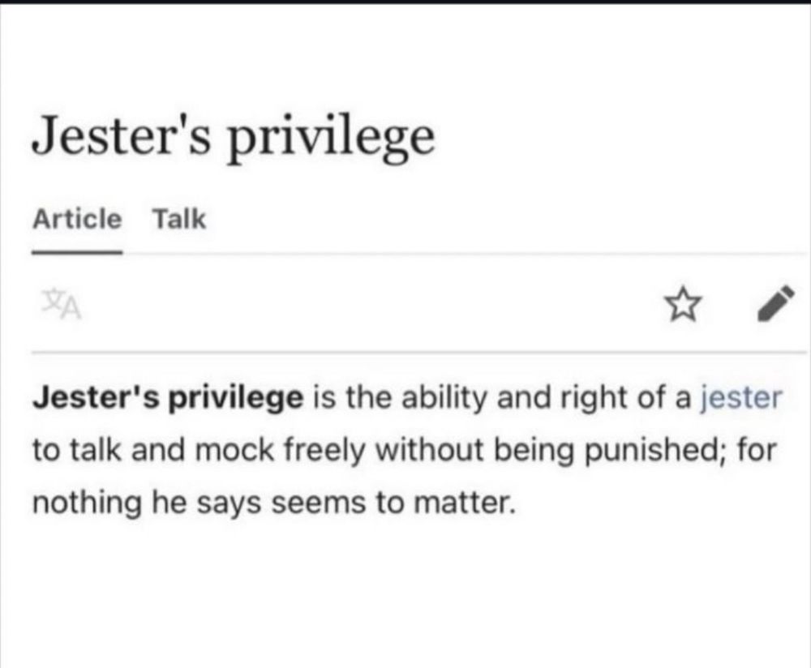This screenshot has width=811, height=668.
Task: Click the "Jester's privilege" page heading
Action: 233,136
